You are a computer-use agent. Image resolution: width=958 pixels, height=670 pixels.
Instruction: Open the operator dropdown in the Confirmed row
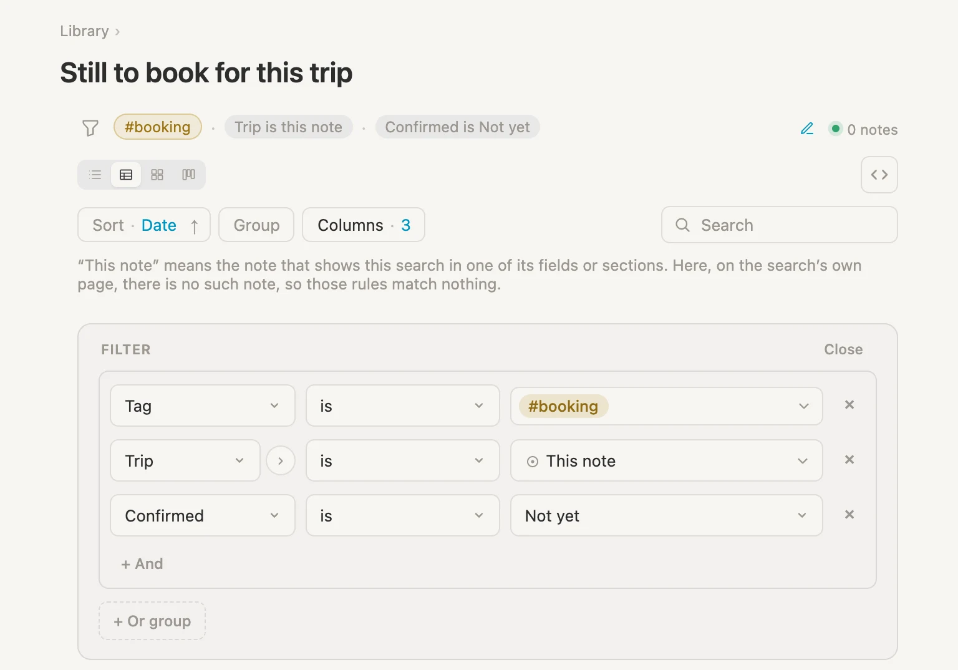[x=403, y=515]
